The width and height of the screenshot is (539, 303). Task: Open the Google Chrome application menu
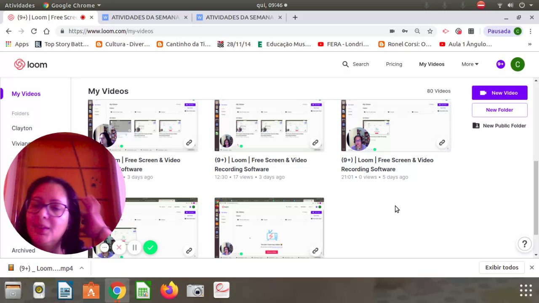point(72,5)
